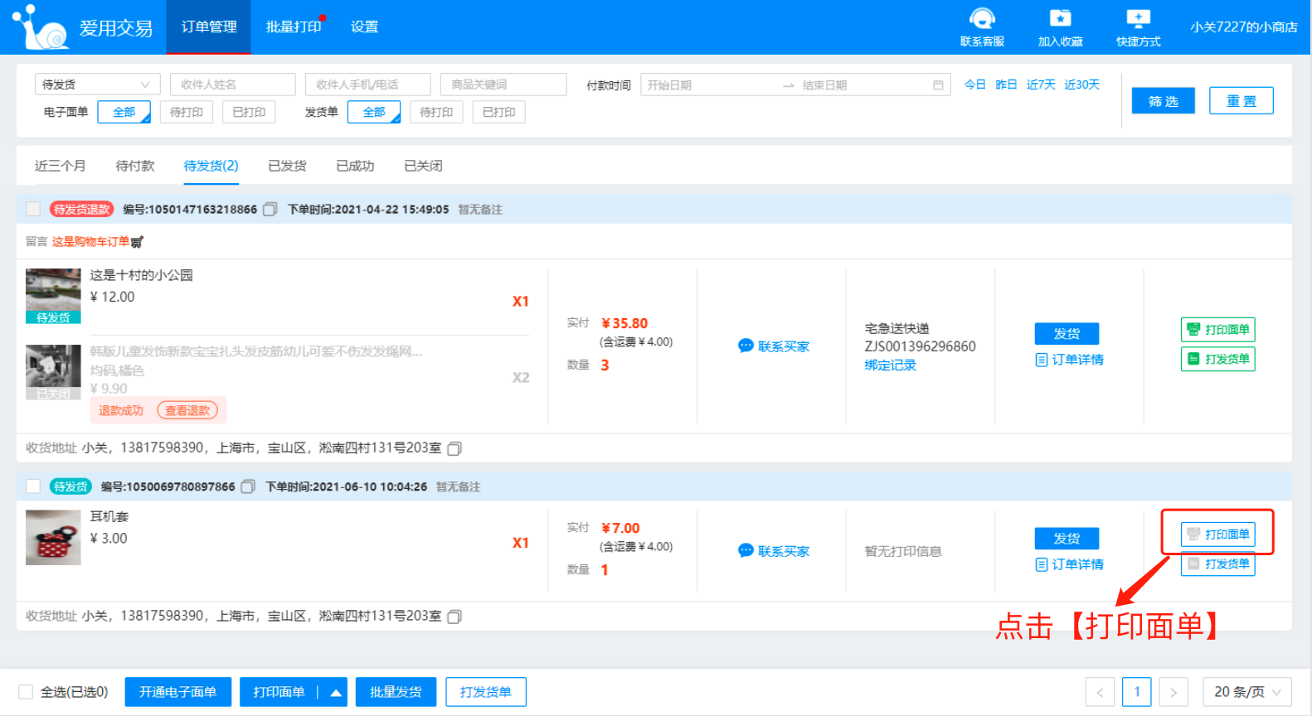Open 这是十村的小公园 product thumbnail
The height and width of the screenshot is (716, 1312).
pyautogui.click(x=53, y=296)
